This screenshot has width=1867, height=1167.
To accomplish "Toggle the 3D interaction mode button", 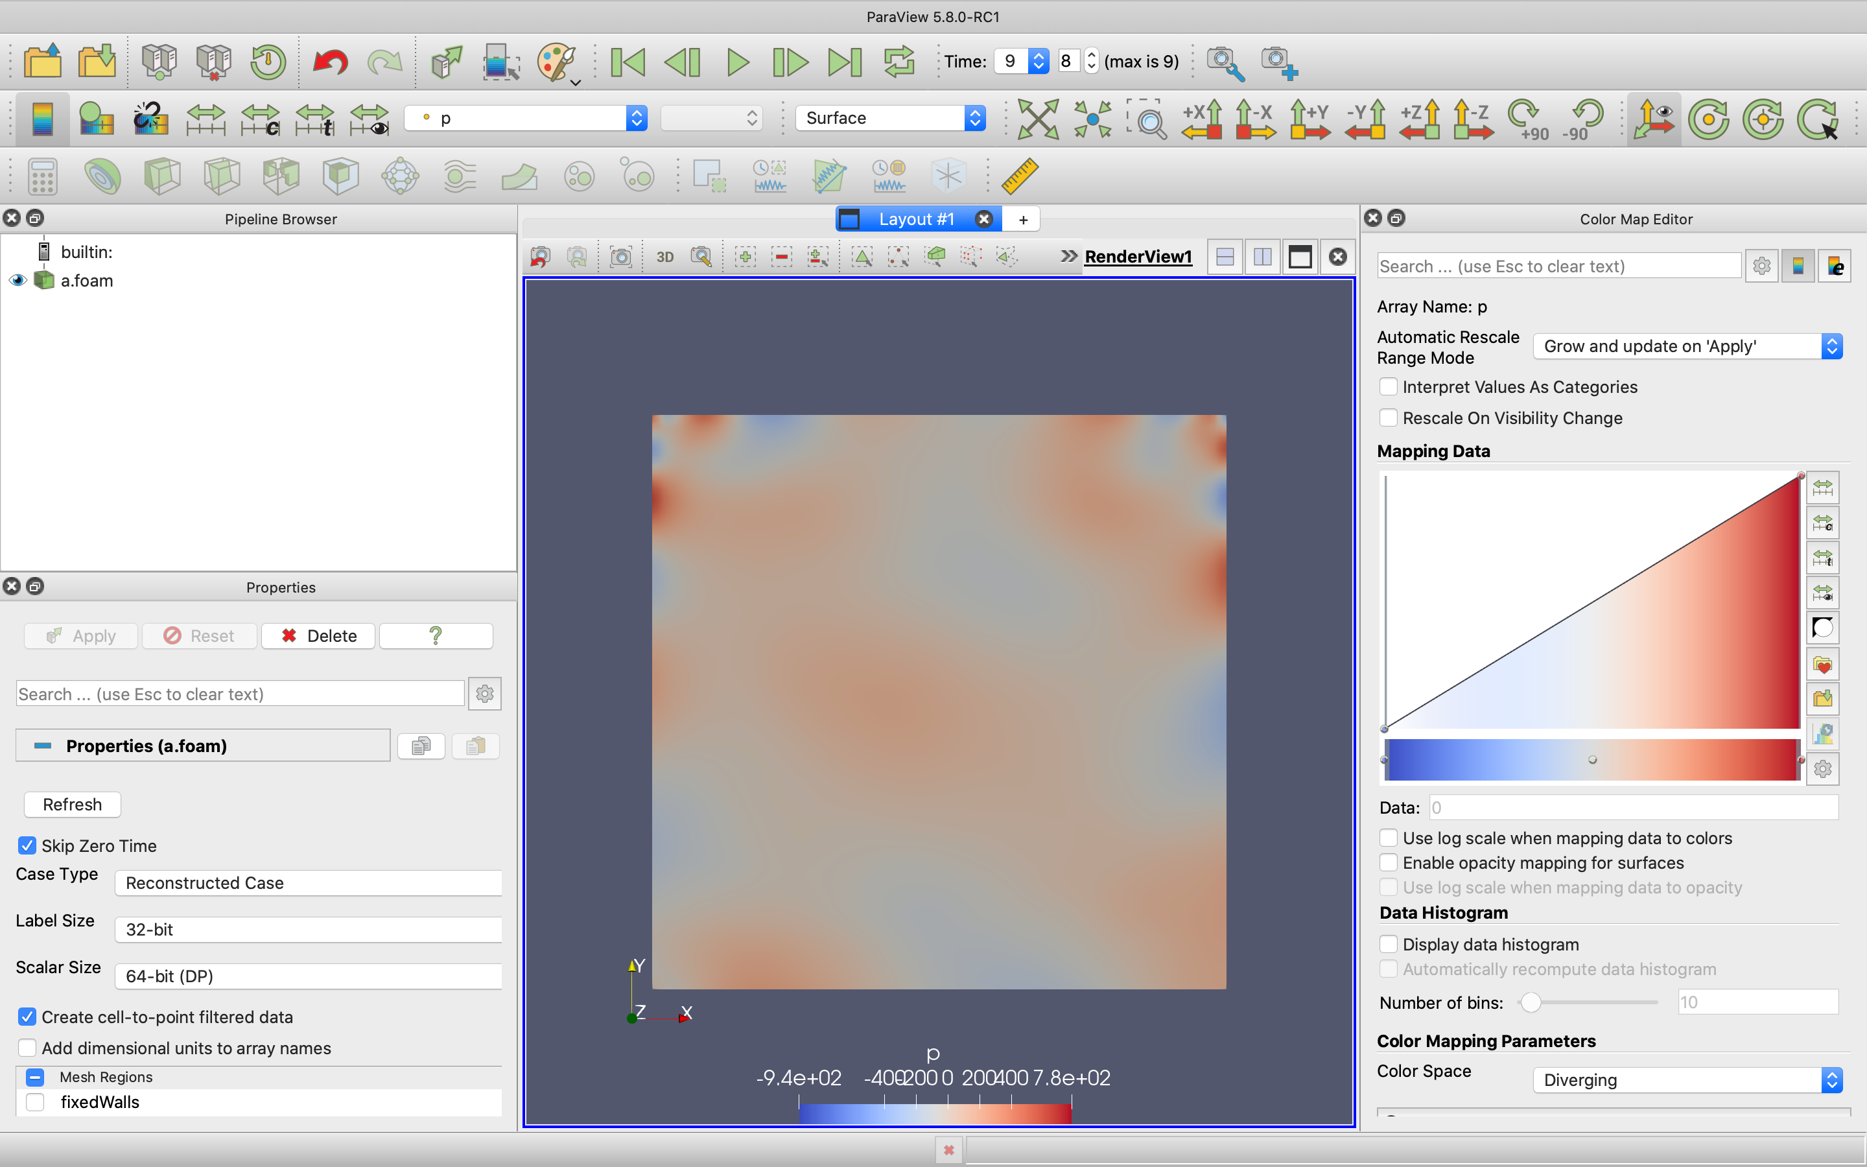I will [664, 257].
